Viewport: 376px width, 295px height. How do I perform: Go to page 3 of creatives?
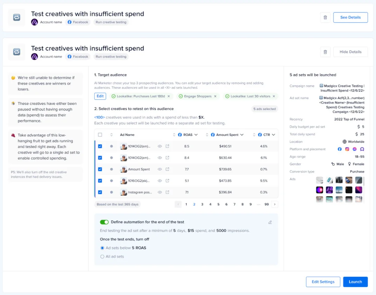click(202, 204)
